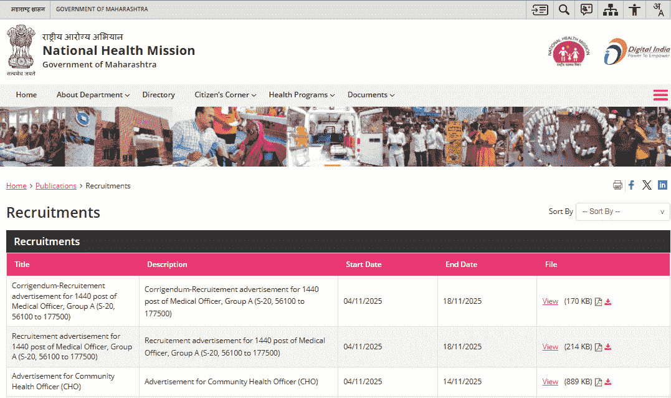Share the page via the Facebook icon

coord(631,185)
